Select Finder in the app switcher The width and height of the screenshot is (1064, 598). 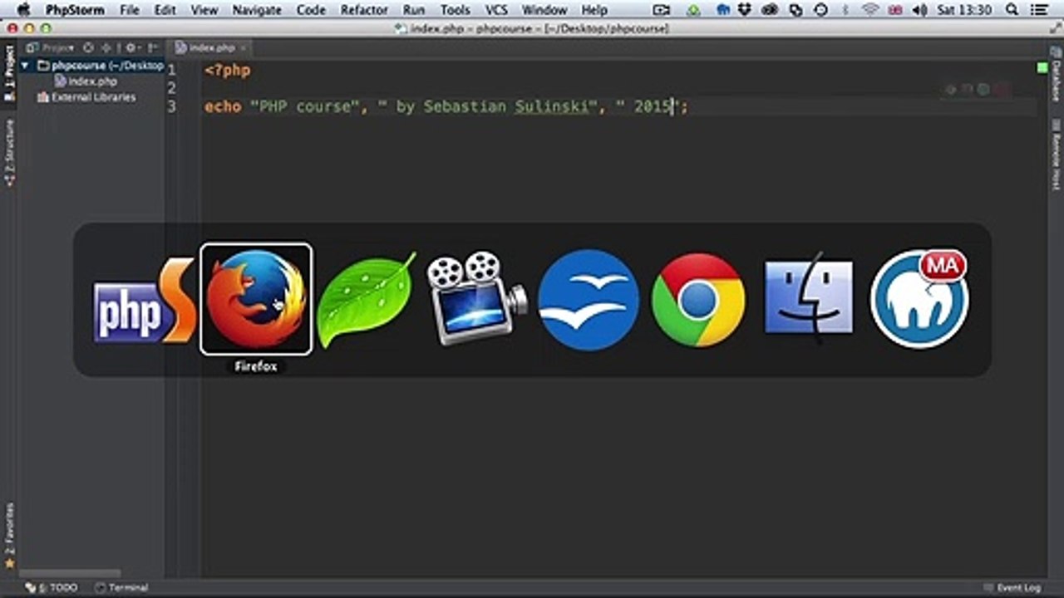pos(809,298)
